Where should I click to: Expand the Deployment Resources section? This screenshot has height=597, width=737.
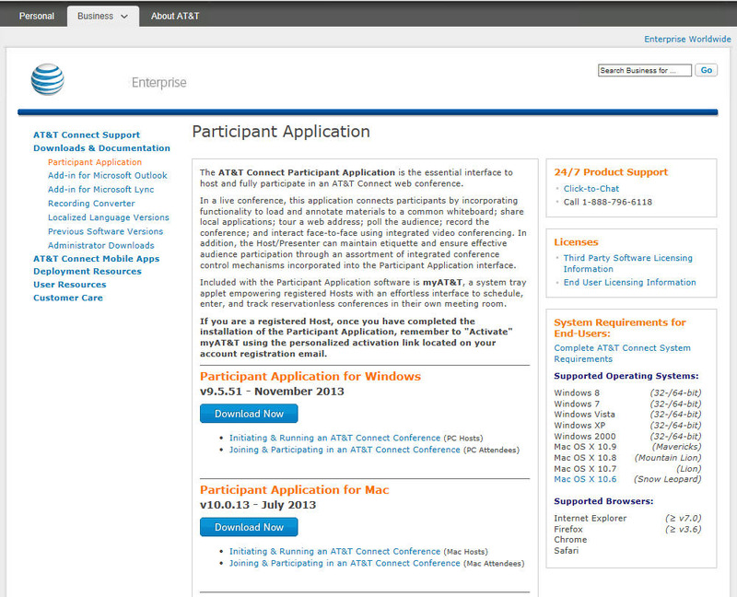point(88,272)
